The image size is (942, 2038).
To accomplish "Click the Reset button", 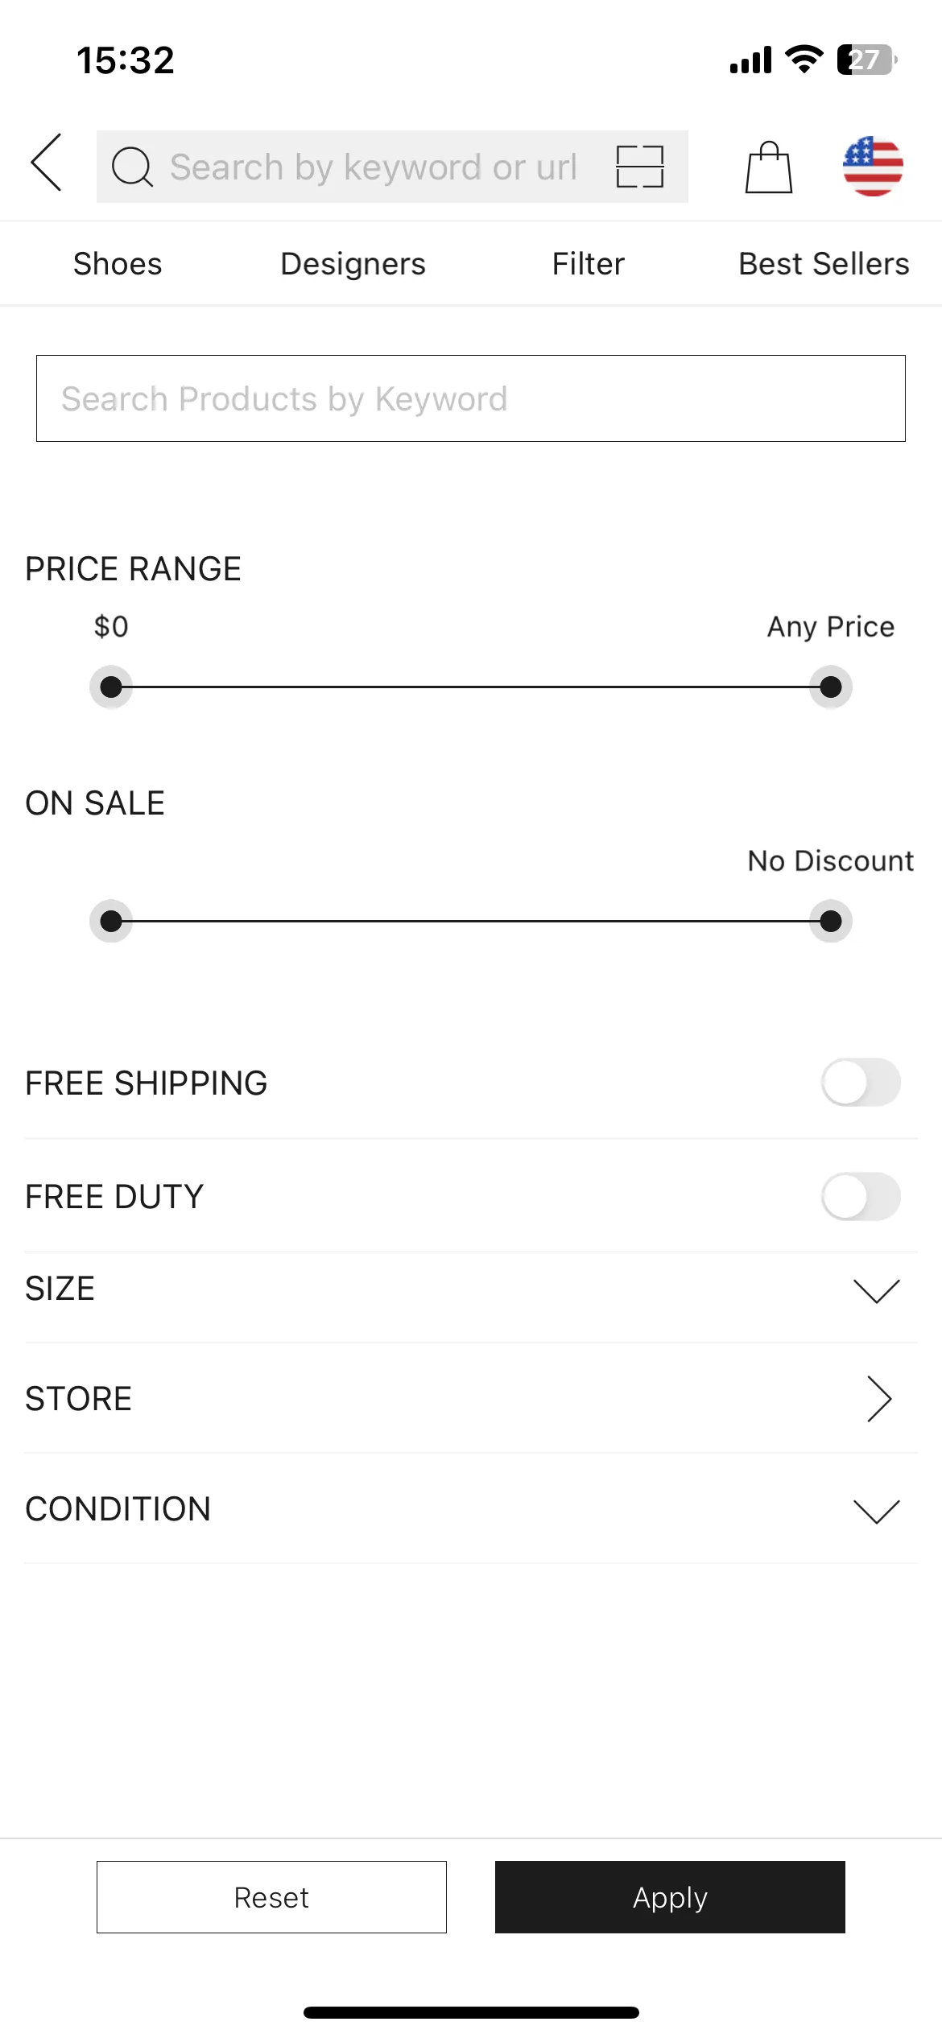I will coord(271,1897).
